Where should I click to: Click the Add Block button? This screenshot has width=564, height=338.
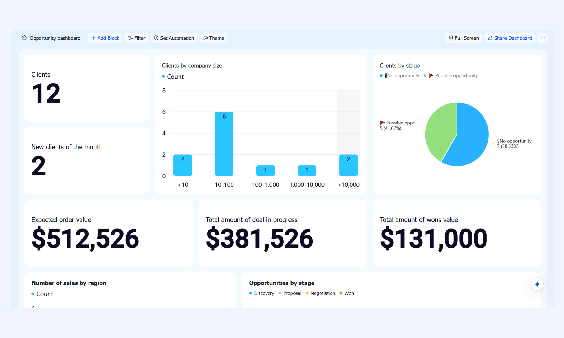click(x=105, y=38)
